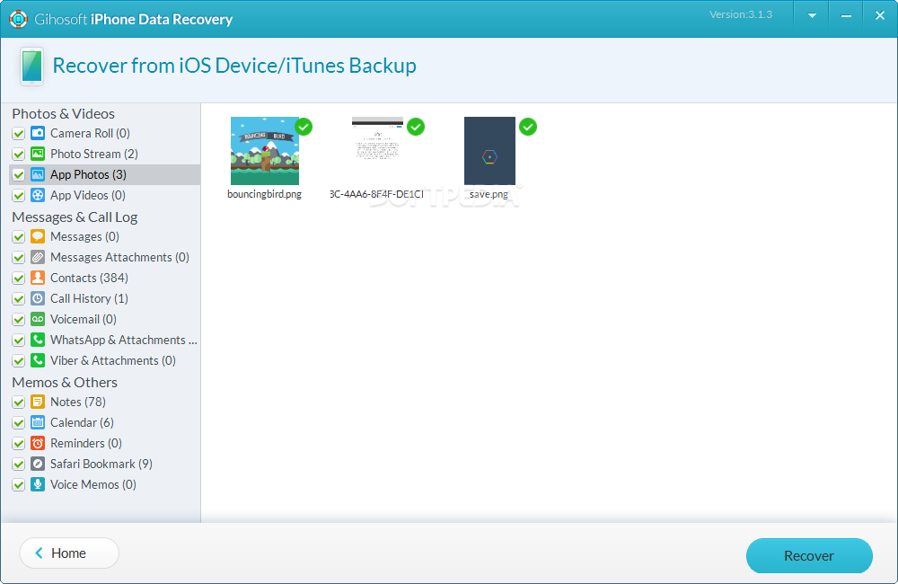Deselect bouncingbird.png green check mark

coord(304,127)
